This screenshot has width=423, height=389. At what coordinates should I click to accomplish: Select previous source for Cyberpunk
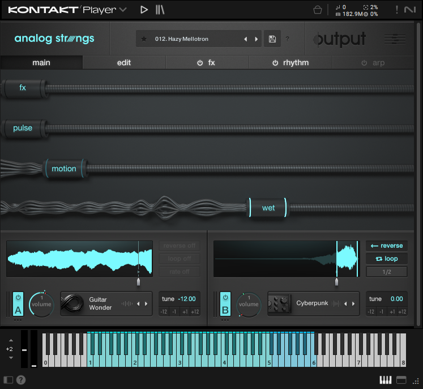(x=345, y=303)
